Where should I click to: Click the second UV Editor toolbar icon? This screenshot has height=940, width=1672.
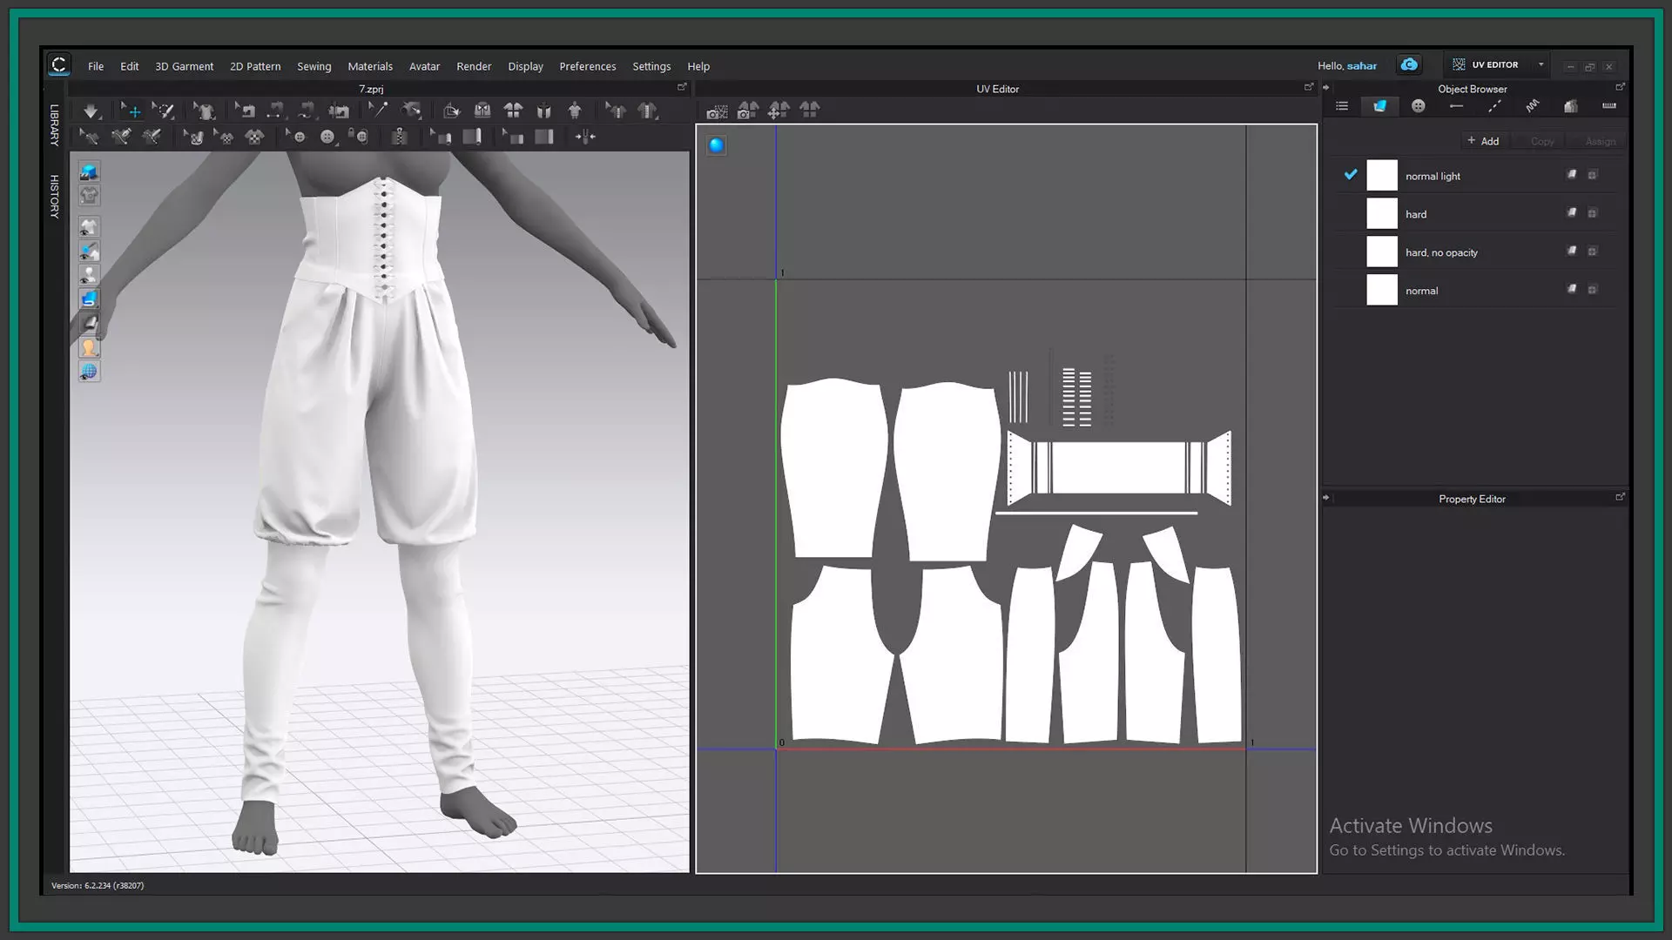click(x=748, y=111)
